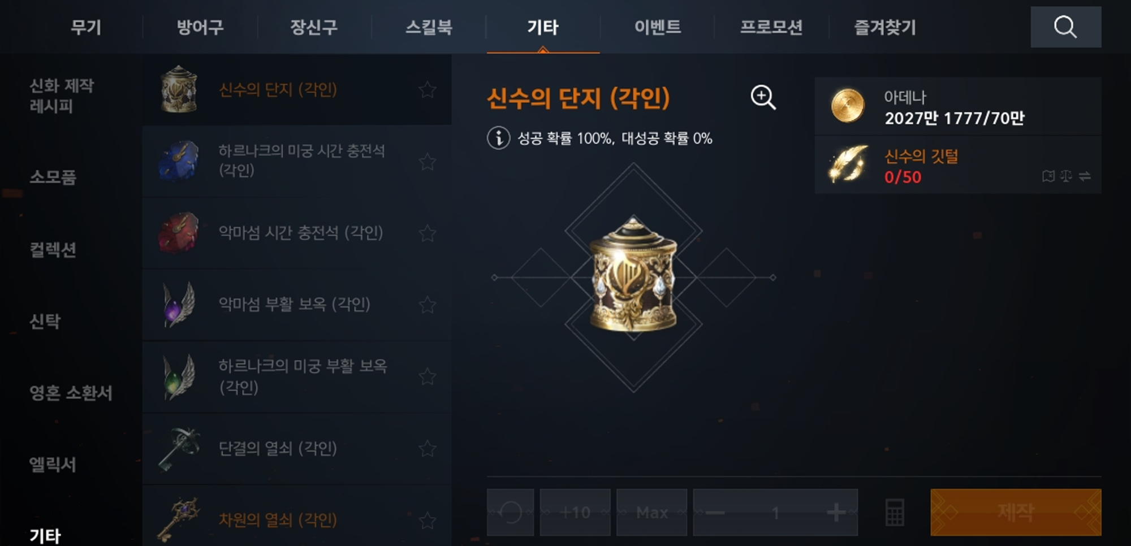Toggle favorite star for 악마섬 시간 충전석
The image size is (1131, 546).
point(427,233)
